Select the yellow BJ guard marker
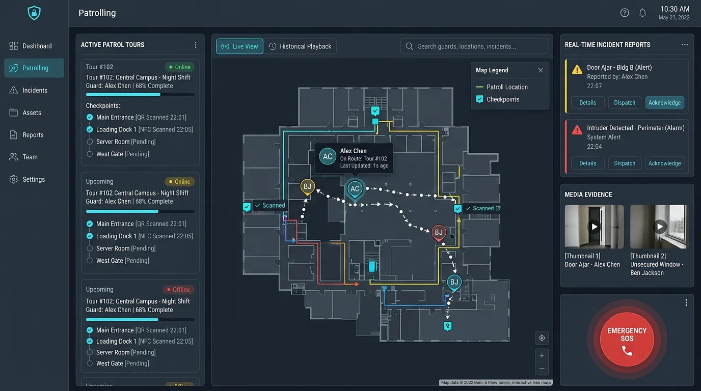 click(307, 187)
